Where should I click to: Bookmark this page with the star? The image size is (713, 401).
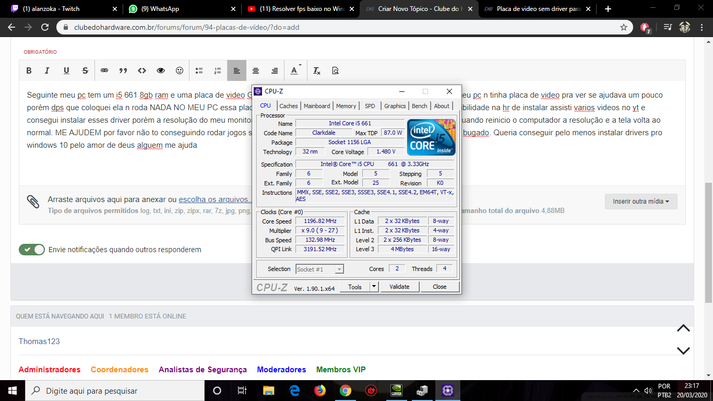623,27
